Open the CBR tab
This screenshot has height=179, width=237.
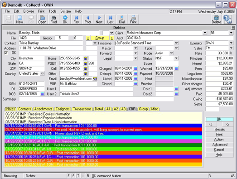tap(132, 109)
